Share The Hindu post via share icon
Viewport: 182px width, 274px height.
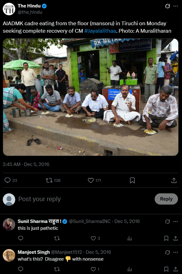click(x=174, y=180)
